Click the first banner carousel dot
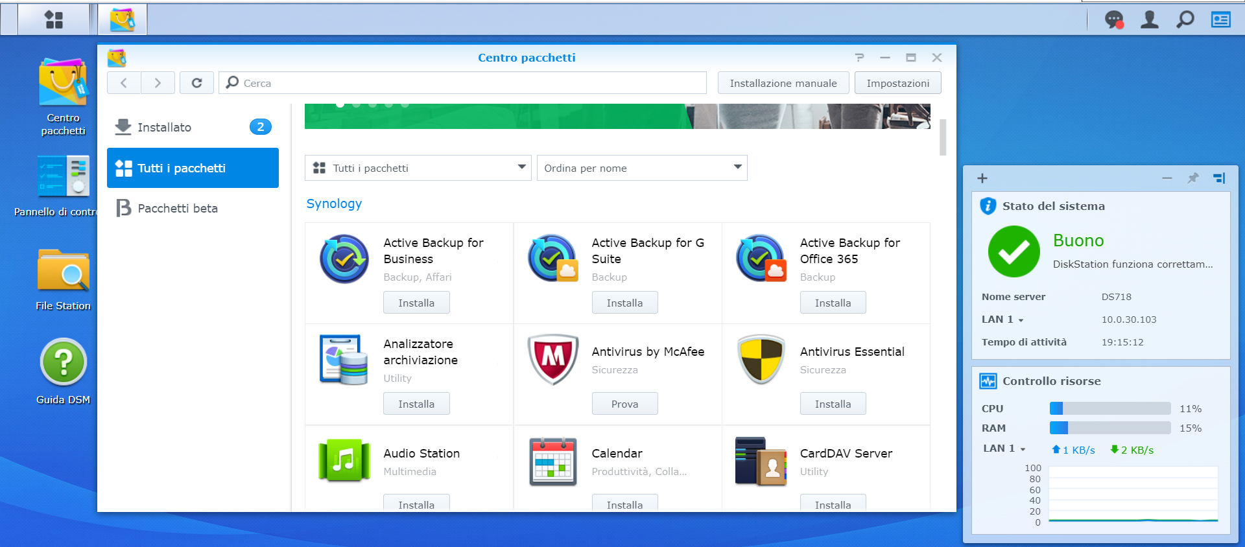 tap(340, 104)
